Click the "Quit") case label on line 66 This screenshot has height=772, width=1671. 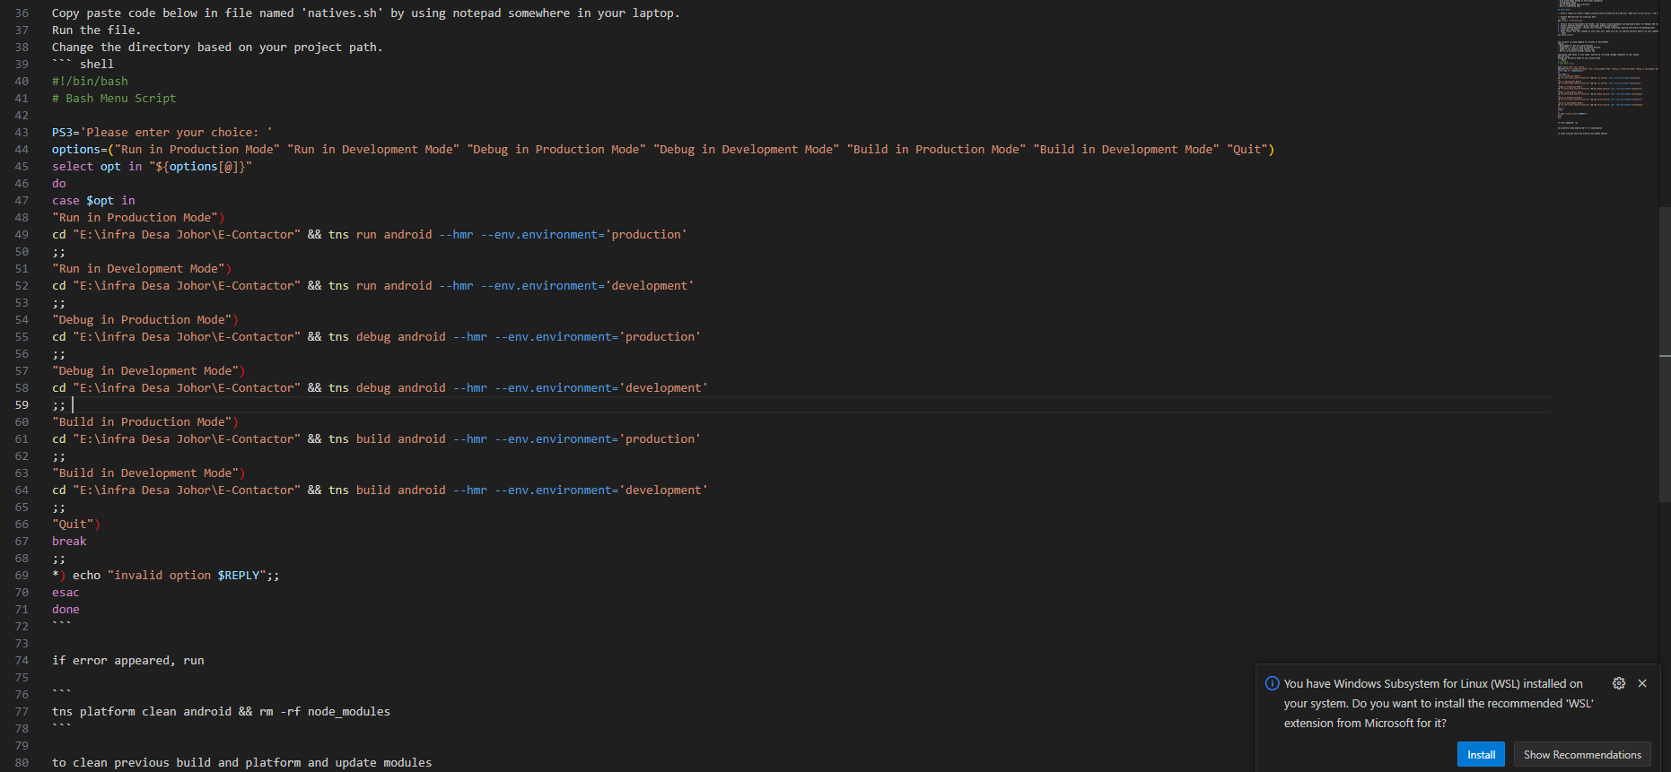[76, 525]
